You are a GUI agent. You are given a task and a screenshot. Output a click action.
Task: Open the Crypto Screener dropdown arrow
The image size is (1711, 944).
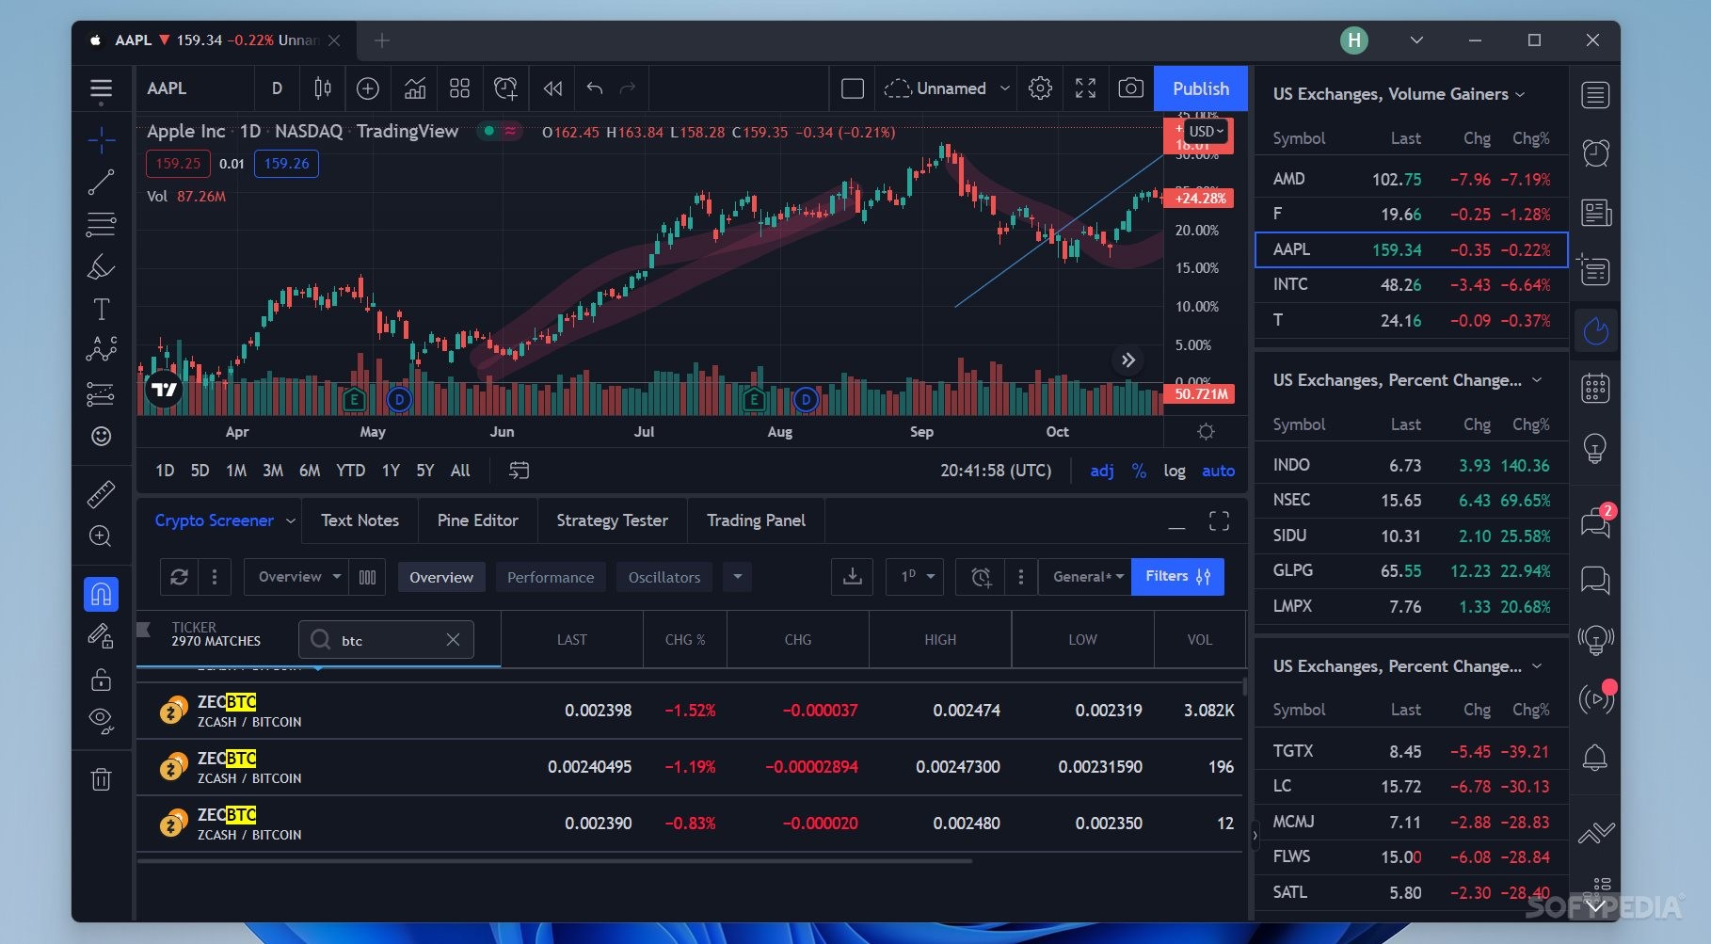[291, 520]
